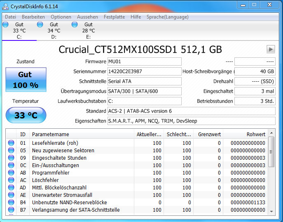This screenshot has height=222, width=283.
Task: Click the Host-Schreibvorgänge value 40 GB
Action: (x=255, y=71)
